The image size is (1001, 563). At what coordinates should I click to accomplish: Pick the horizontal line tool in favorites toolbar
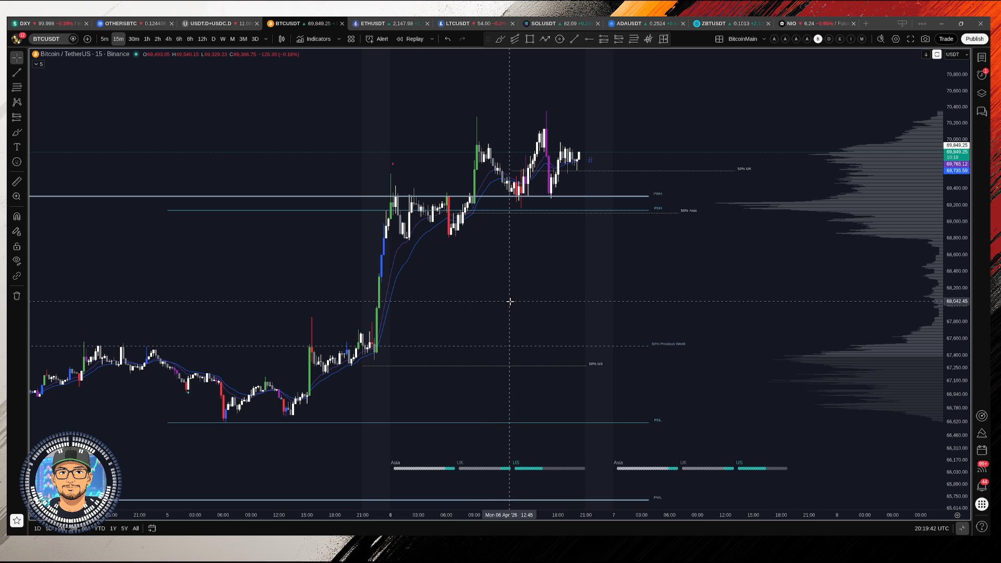point(589,39)
